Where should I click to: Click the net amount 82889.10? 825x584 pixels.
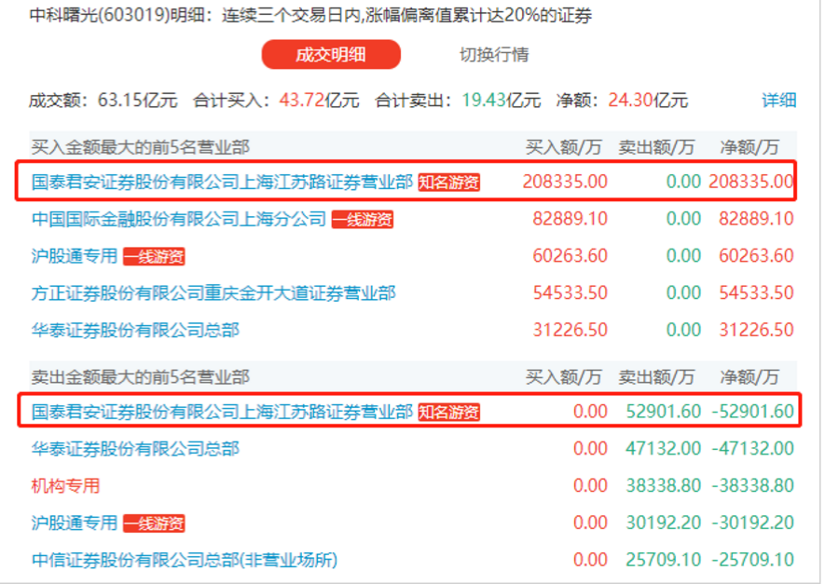point(756,219)
